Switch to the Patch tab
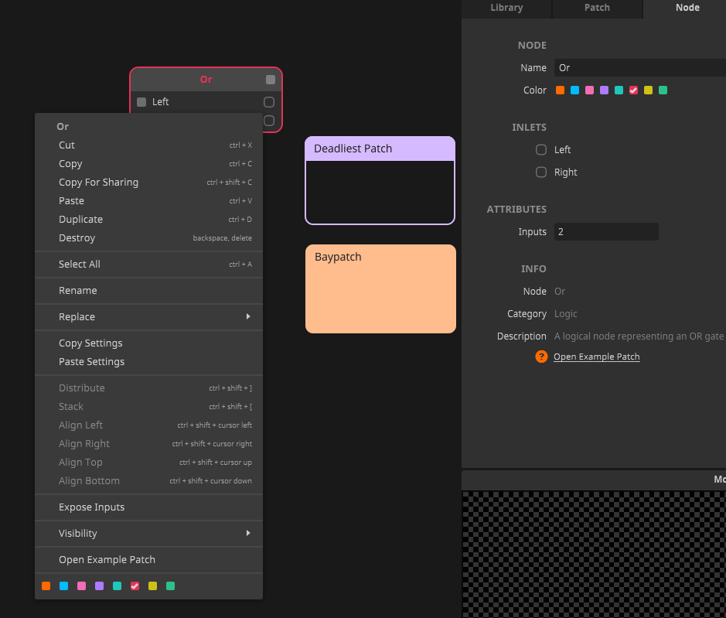 tap(597, 8)
